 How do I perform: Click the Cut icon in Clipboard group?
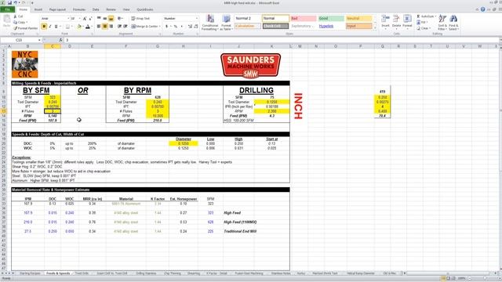click(16, 16)
